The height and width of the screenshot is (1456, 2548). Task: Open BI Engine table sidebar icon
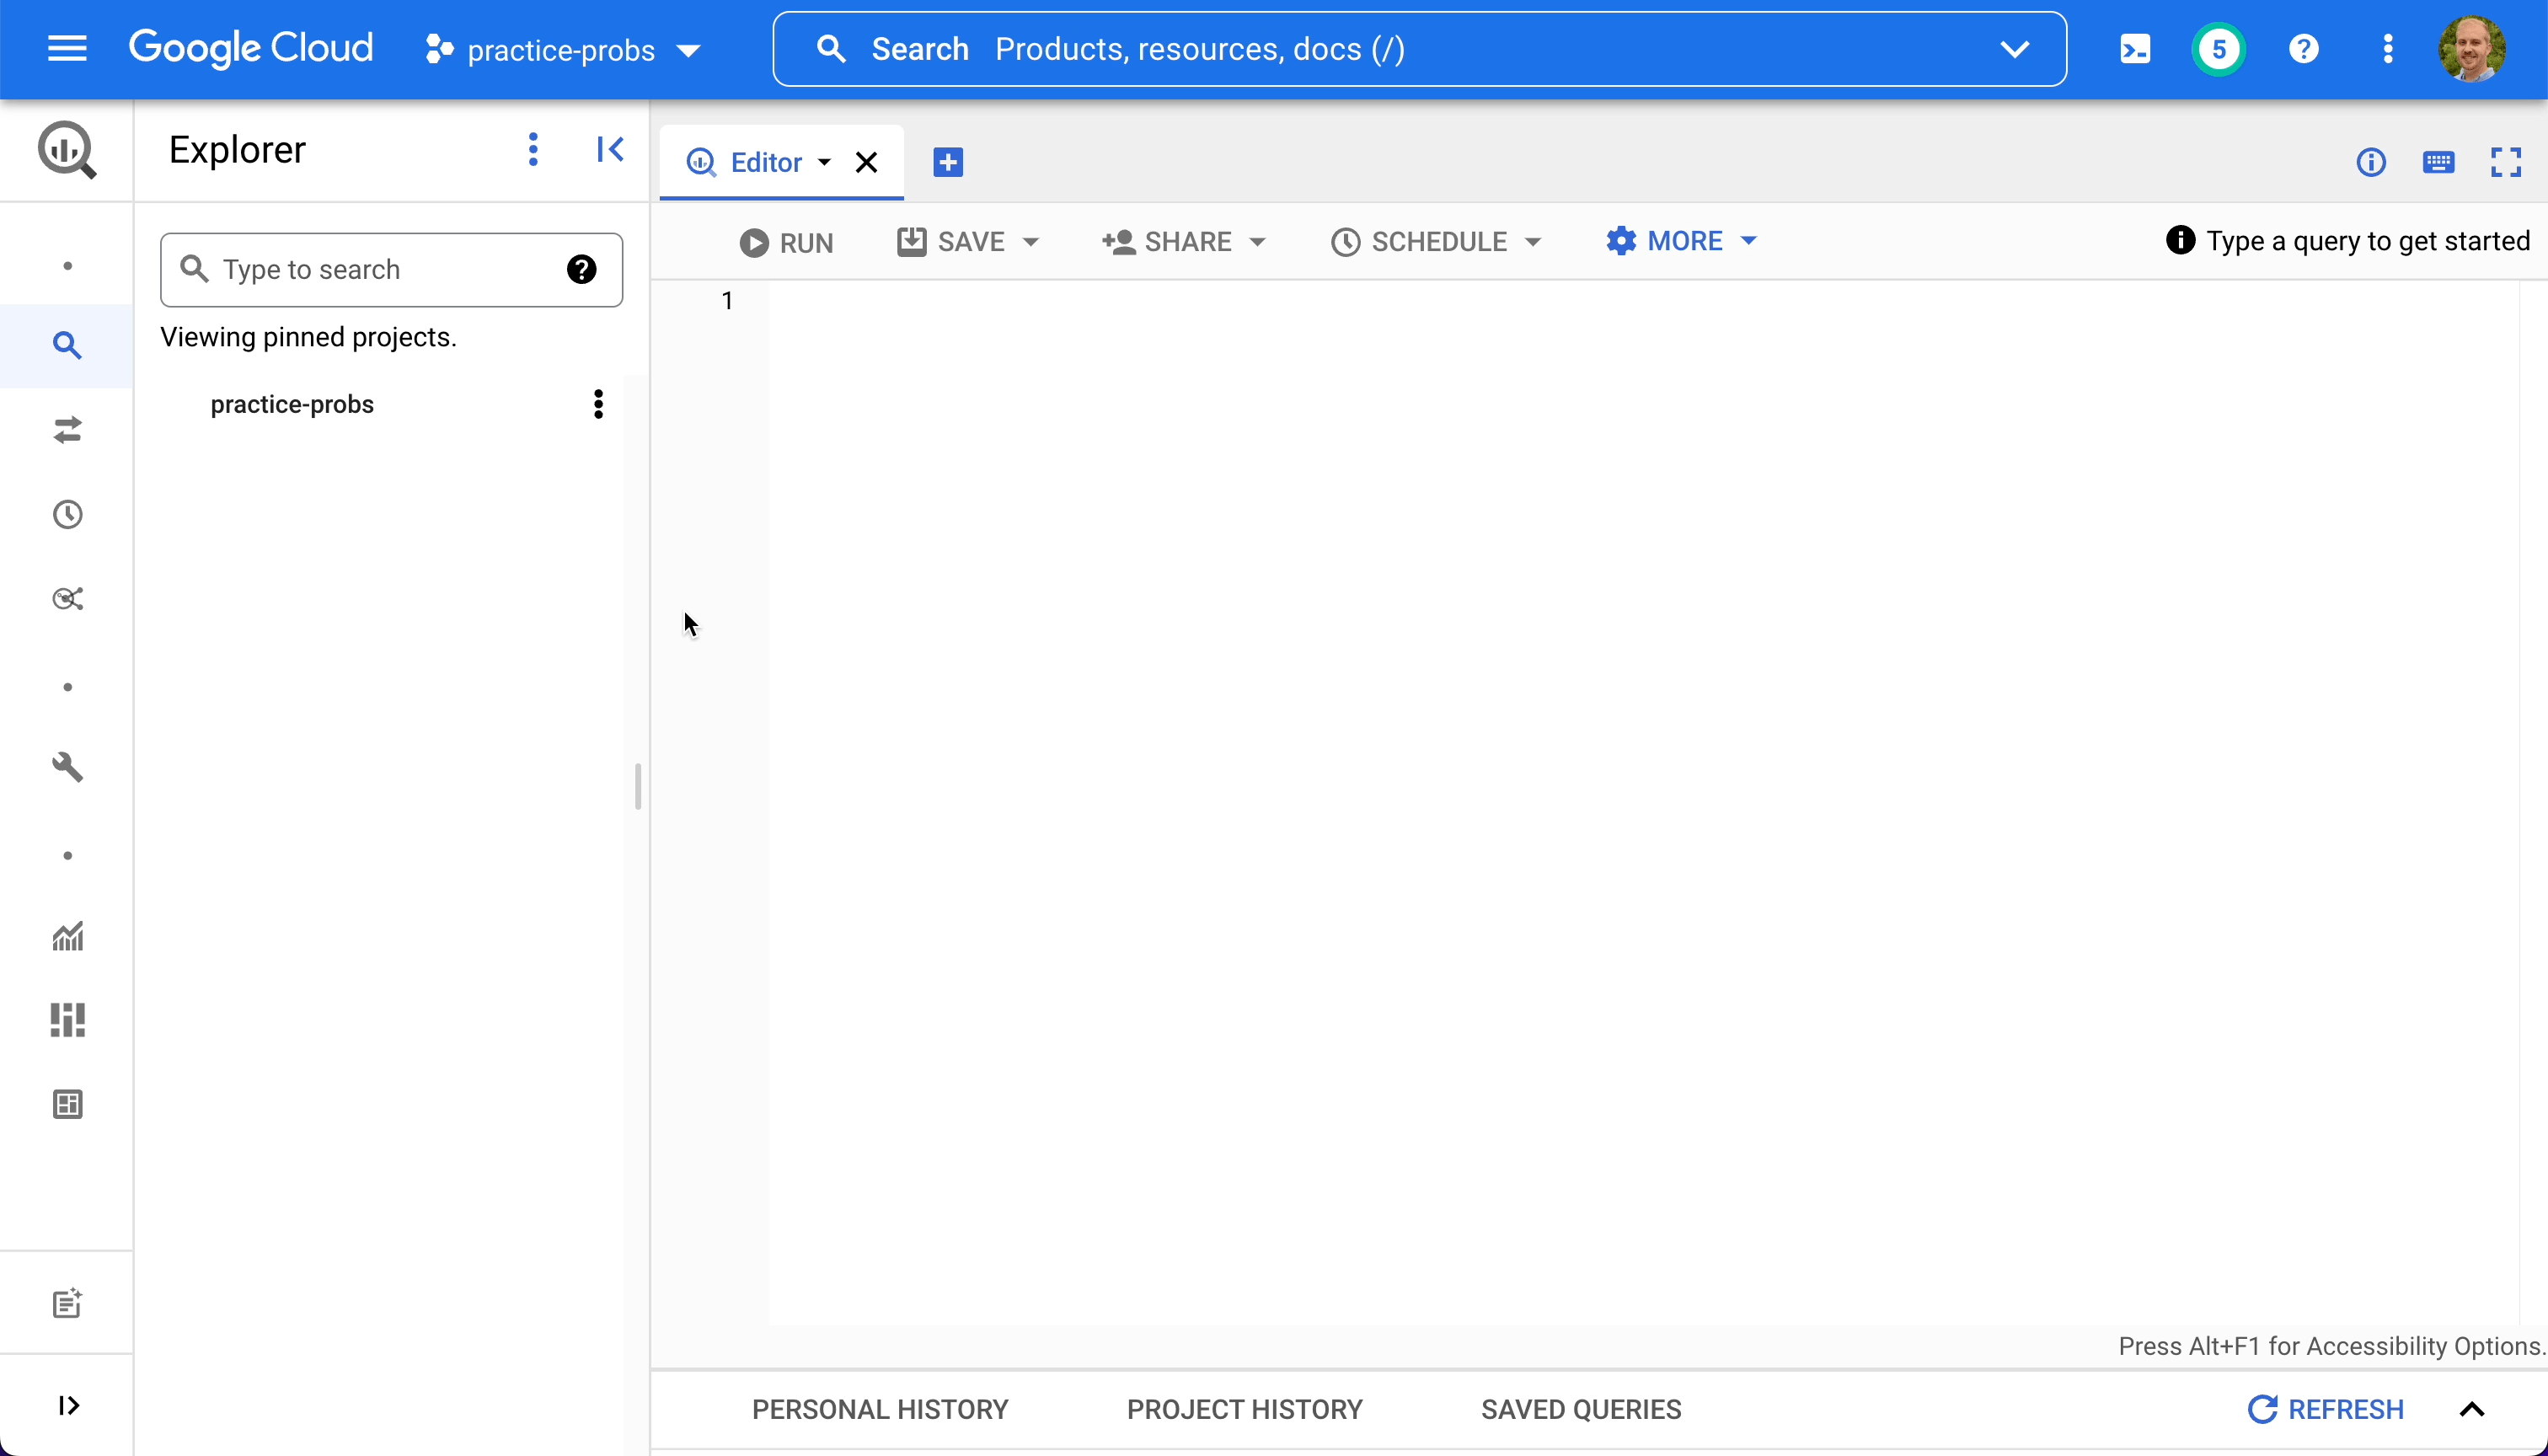[67, 1104]
